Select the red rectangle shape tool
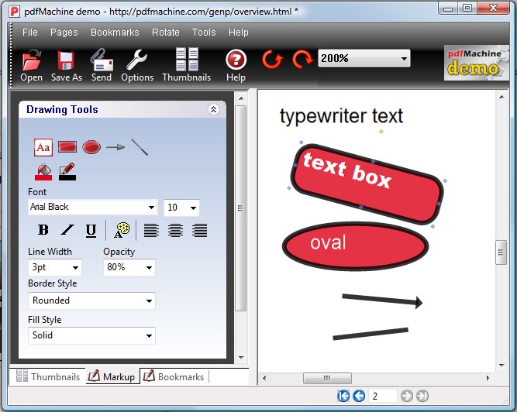This screenshot has width=517, height=412. [67, 147]
